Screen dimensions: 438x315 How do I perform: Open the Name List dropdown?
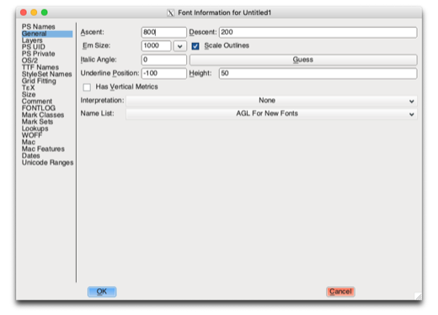pyautogui.click(x=271, y=113)
